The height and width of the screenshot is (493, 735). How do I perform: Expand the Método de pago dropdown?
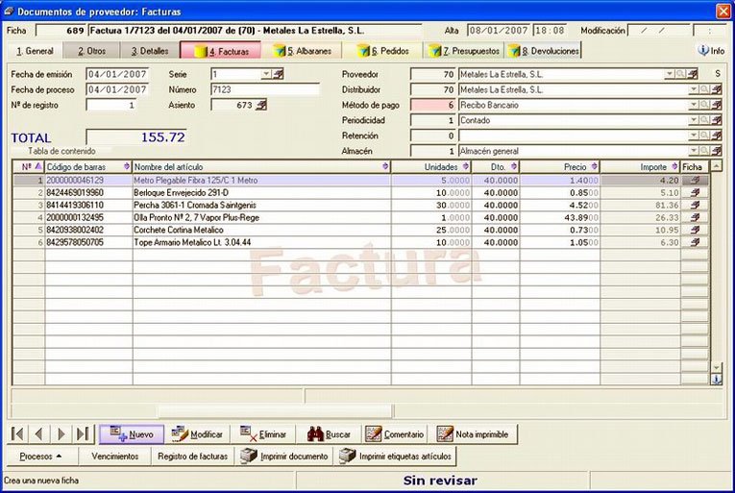694,105
